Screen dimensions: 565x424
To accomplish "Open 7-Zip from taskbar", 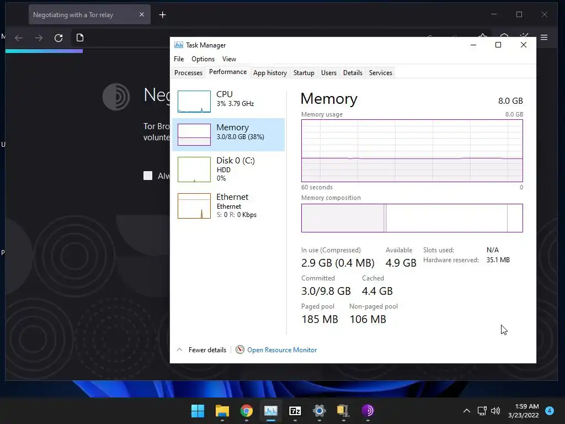I will (x=295, y=411).
